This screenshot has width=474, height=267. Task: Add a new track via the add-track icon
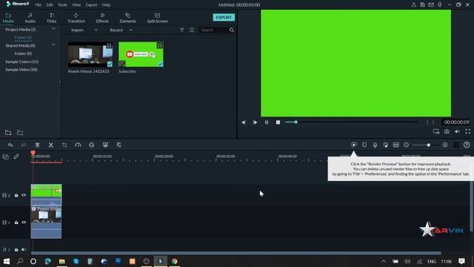5,156
